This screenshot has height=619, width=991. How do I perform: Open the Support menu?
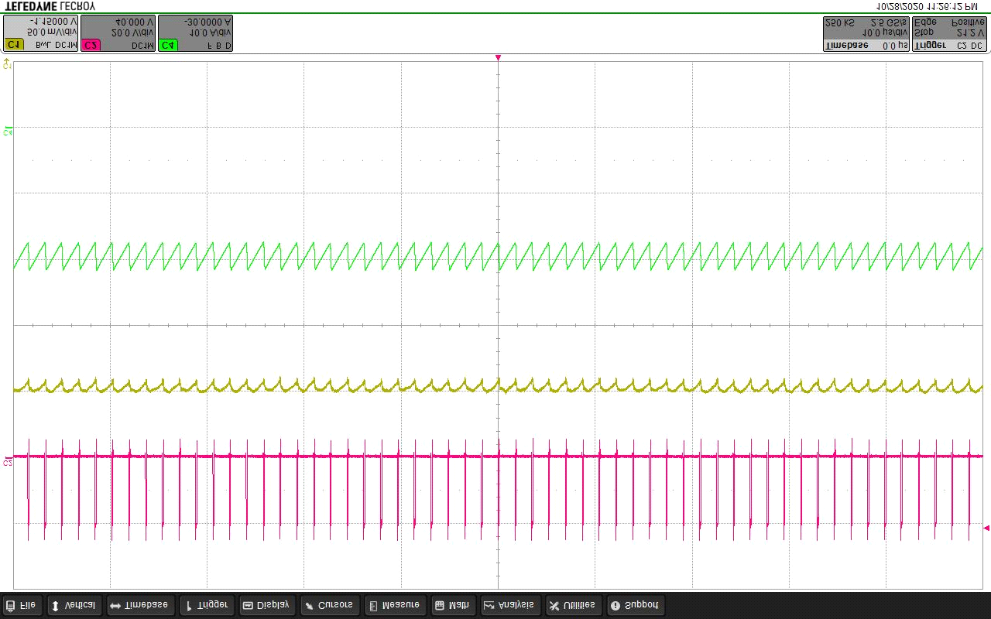636,605
